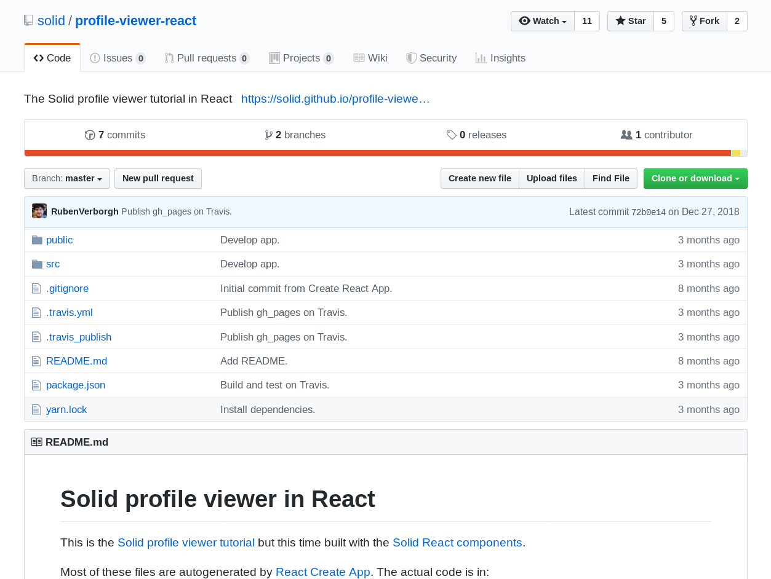Screen dimensions: 771x579
Task: Click New pull request button
Action: [158, 178]
